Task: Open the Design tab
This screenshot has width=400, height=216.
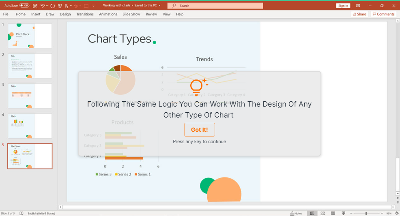Action: [65, 14]
